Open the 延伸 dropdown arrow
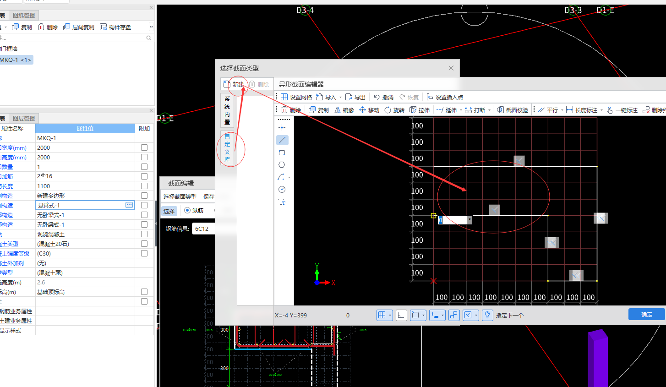666x387 pixels. pos(461,110)
